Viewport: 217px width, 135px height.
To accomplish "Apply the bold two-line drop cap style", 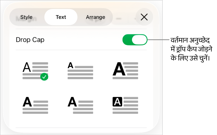I will 35,105.
